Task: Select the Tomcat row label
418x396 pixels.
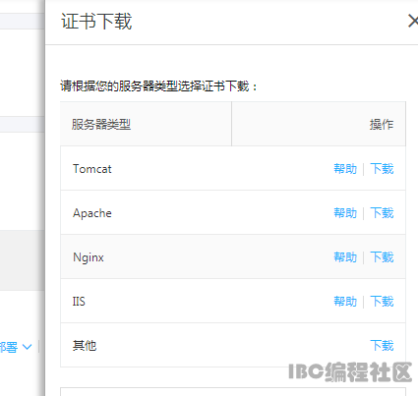Action: [92, 169]
